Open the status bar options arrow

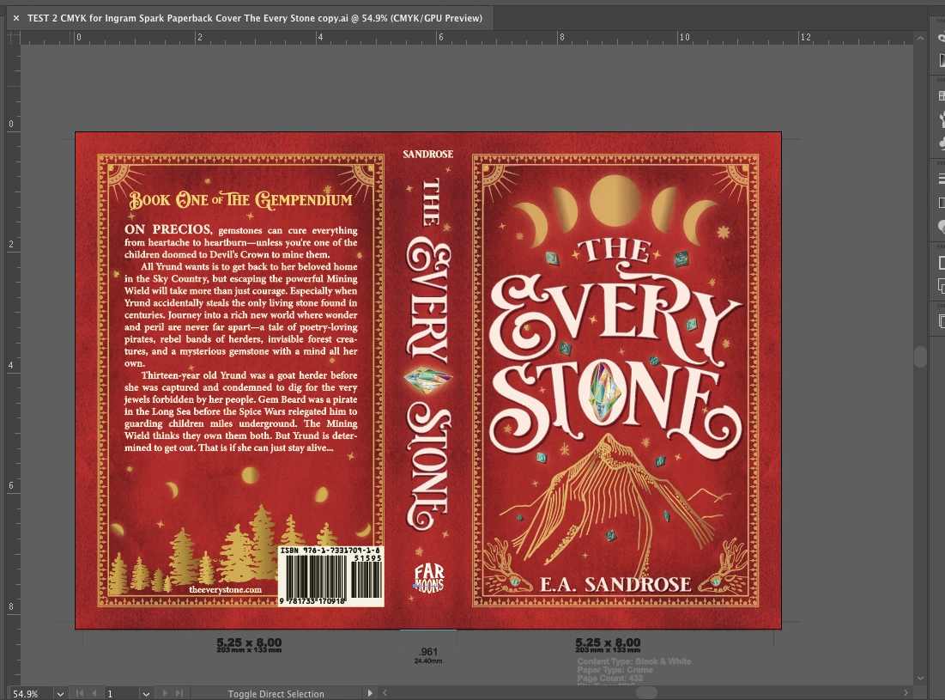370,693
